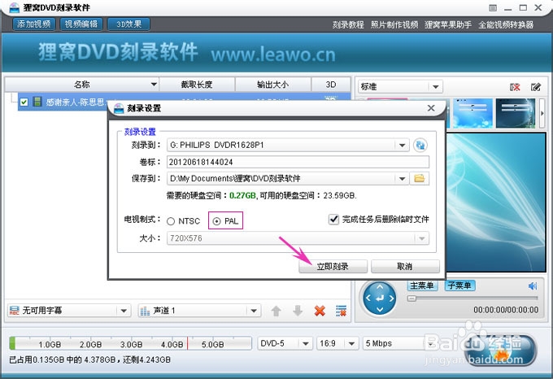Click the 立即刻录 button
553x379 pixels.
tap(333, 267)
